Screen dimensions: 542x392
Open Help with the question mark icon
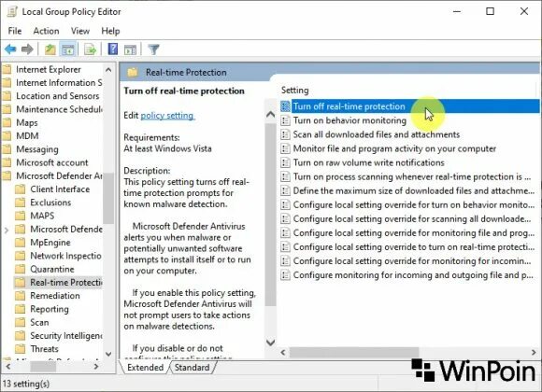pyautogui.click(x=113, y=49)
